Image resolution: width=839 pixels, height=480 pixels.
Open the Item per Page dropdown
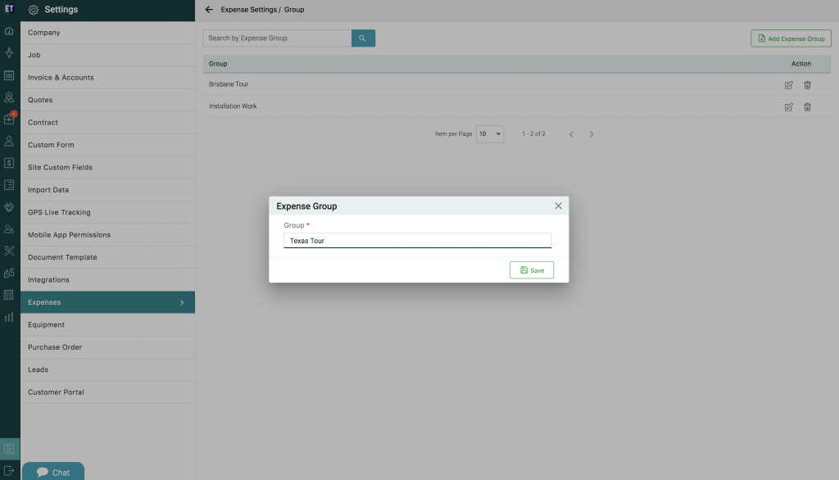490,134
